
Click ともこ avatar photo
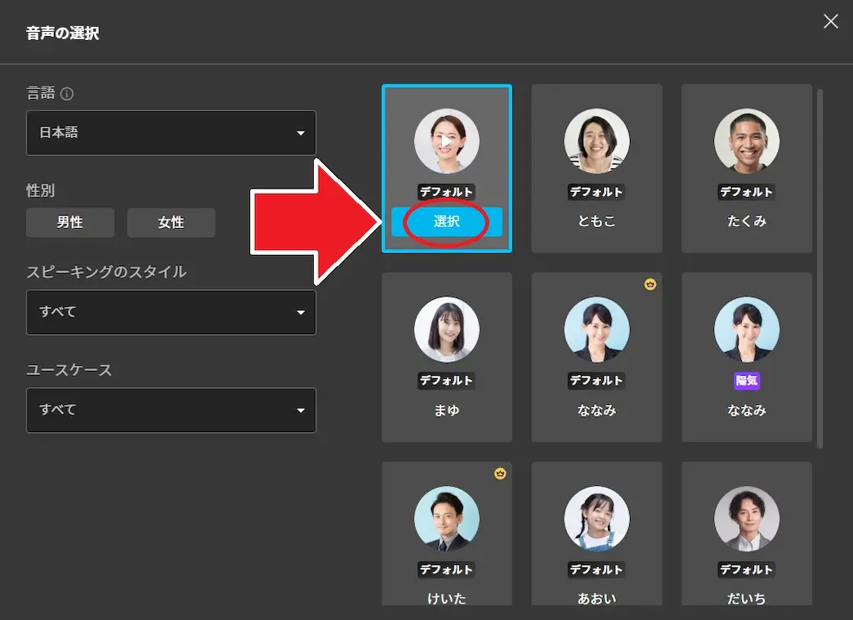pyautogui.click(x=596, y=141)
